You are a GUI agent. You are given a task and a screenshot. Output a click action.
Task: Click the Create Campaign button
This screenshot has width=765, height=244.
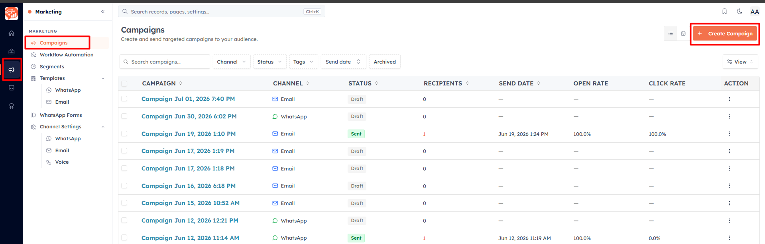point(725,34)
